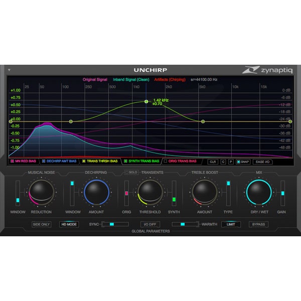Click the SIDE ONLY button

(x=42, y=224)
